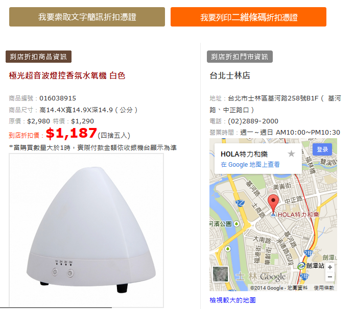The width and height of the screenshot is (355, 309).
Task: Click the star icon in the map card
Action: tap(291, 154)
